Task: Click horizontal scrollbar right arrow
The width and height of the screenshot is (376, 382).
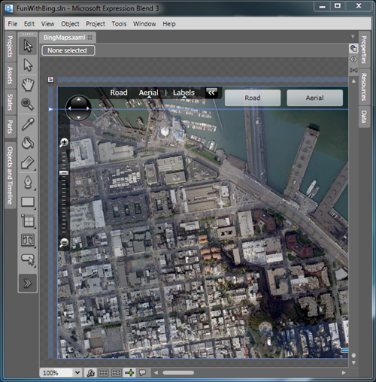Action: coord(344,373)
